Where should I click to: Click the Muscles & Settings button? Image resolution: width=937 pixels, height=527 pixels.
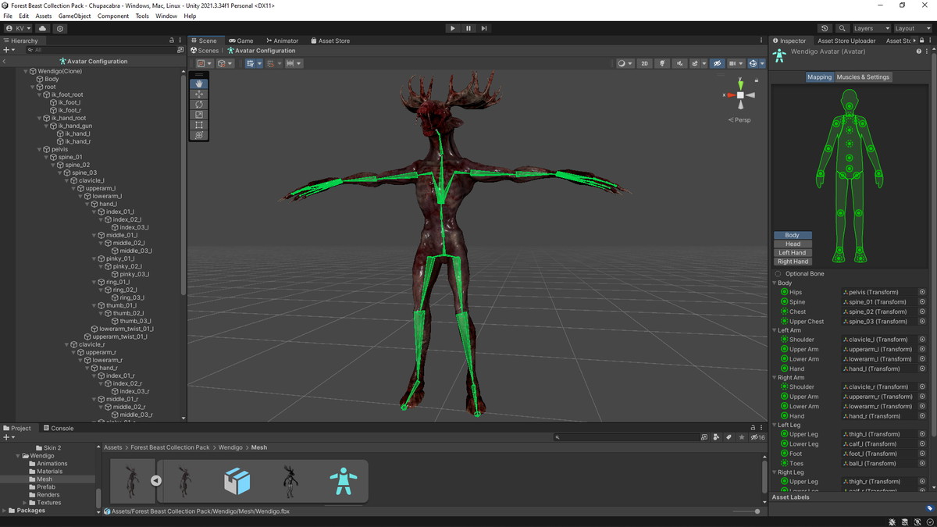pos(863,77)
